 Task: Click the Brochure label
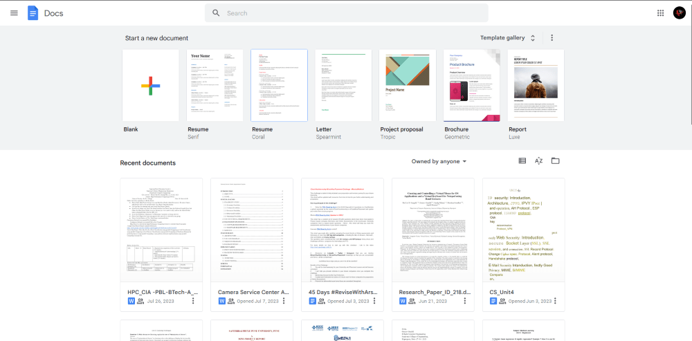pos(456,129)
